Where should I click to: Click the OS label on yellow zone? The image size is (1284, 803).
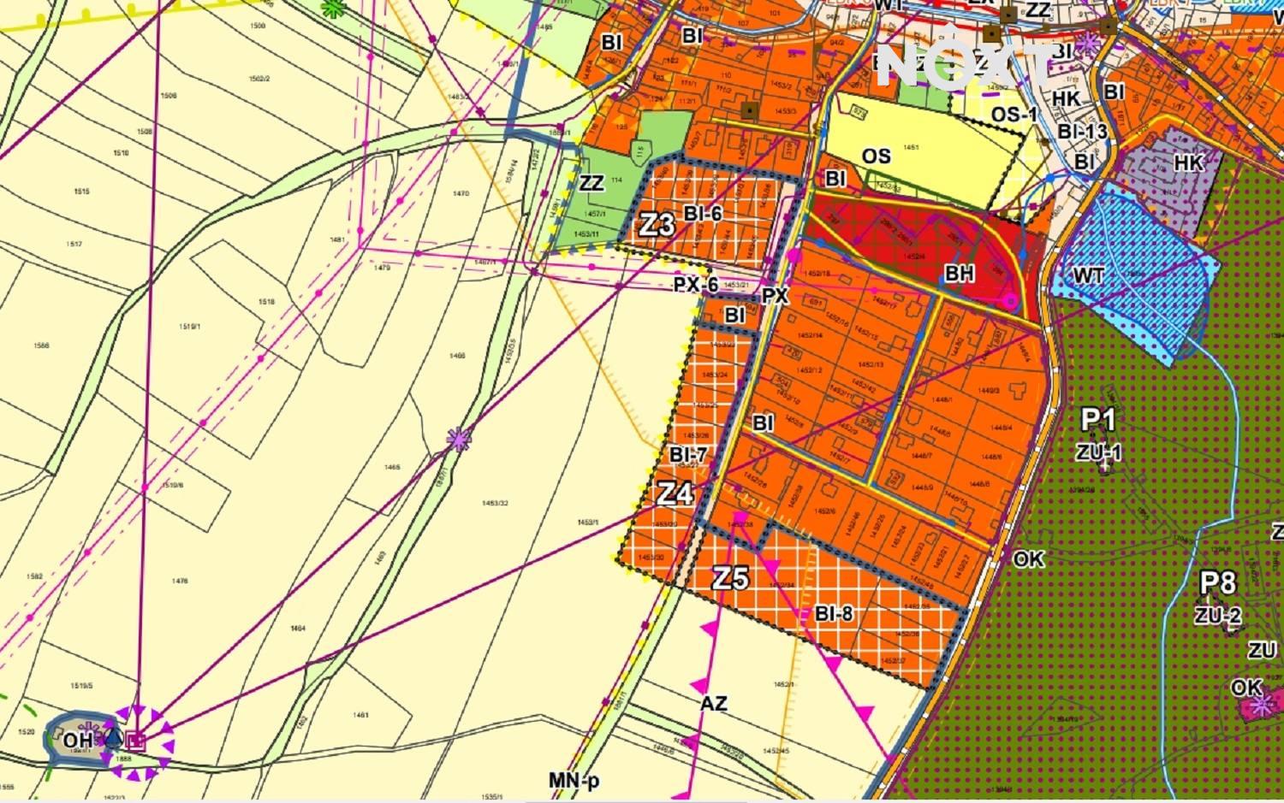point(877,156)
